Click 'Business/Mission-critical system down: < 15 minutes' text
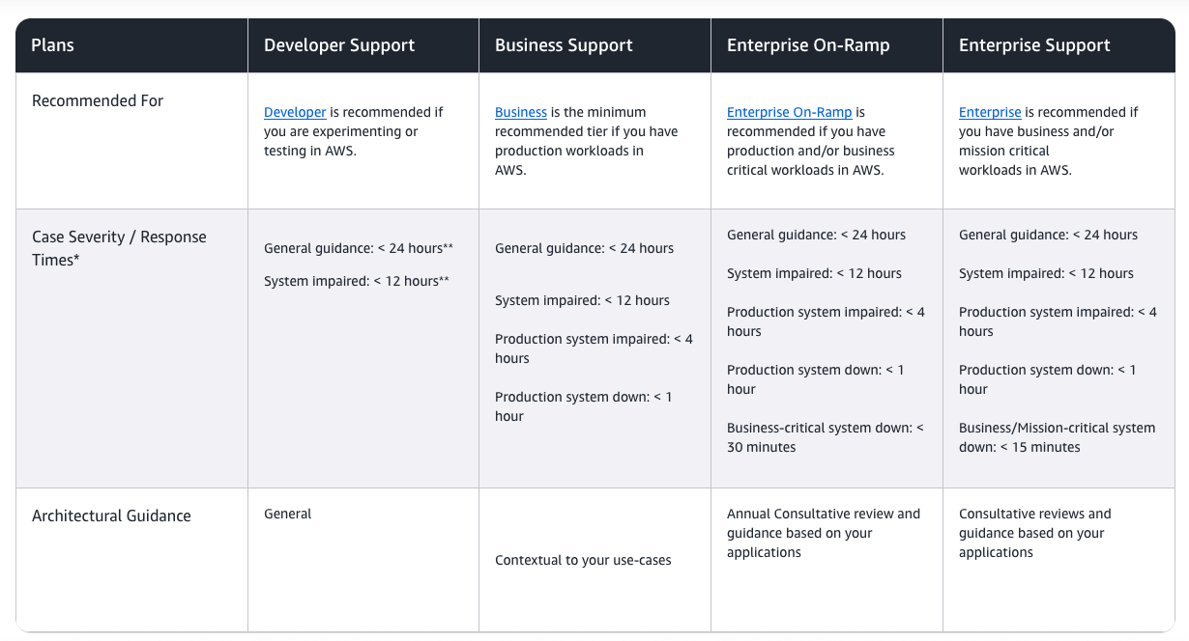The height and width of the screenshot is (641, 1189). (1057, 437)
